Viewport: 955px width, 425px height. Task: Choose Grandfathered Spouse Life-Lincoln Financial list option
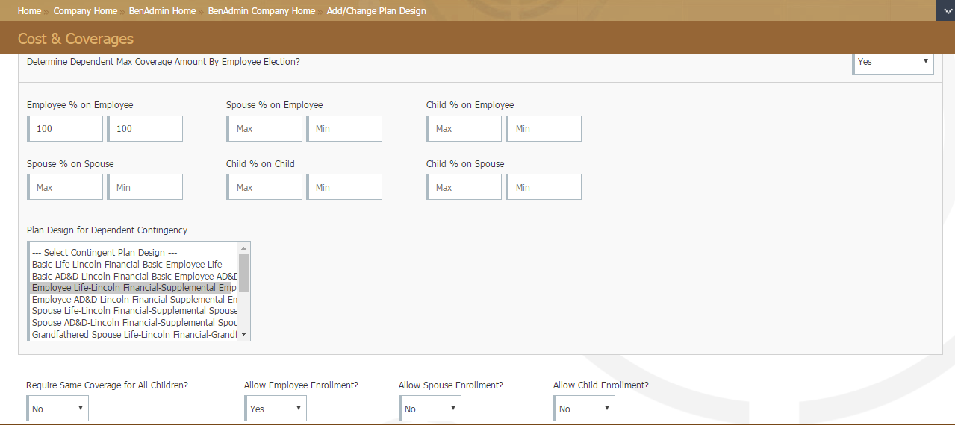click(134, 335)
